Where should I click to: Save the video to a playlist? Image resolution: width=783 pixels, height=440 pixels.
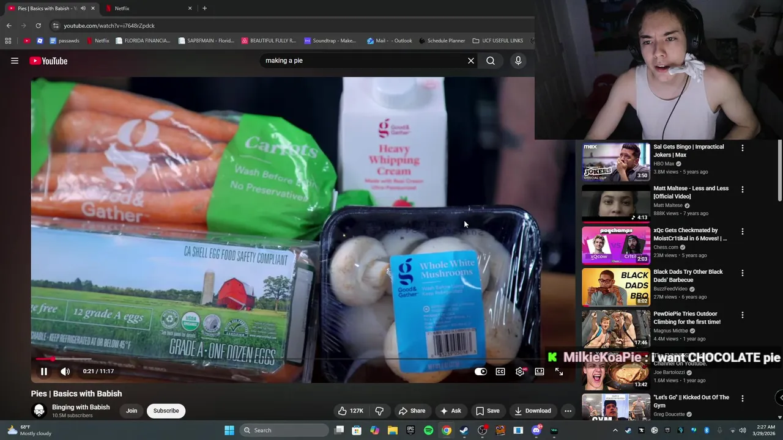[x=488, y=411]
